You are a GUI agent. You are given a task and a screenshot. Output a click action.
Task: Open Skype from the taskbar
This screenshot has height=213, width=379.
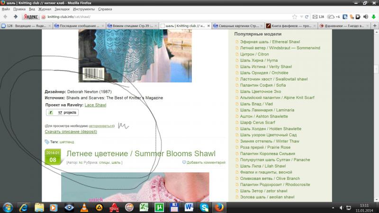(x=204, y=207)
